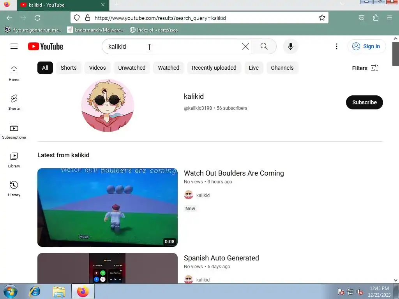Viewport: 399px width, 299px height.
Task: Open Index of ~dartz/isos bookmark
Action: pos(154,30)
